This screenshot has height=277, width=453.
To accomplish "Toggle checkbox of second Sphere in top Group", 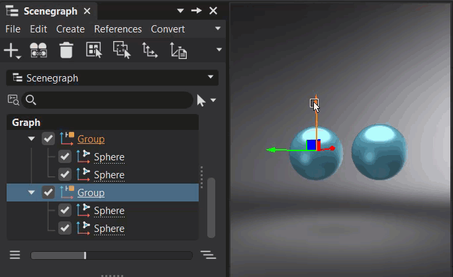I will coord(65,174).
